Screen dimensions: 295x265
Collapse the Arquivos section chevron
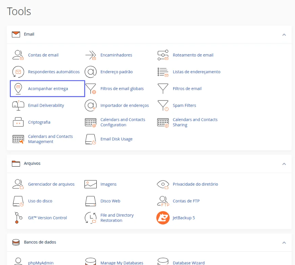point(284,164)
